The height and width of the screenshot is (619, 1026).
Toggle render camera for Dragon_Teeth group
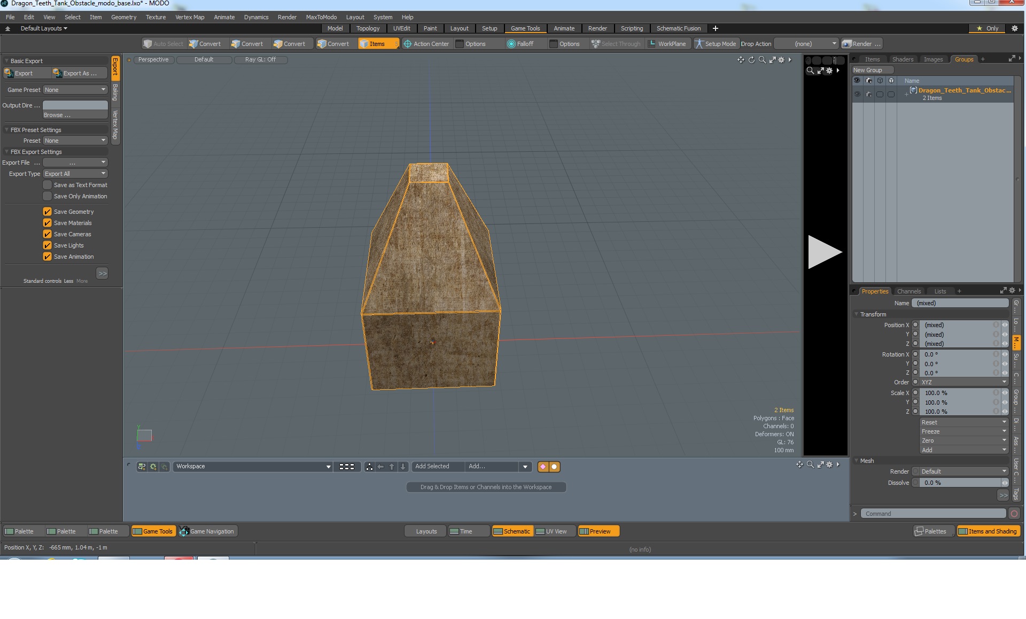coord(869,94)
